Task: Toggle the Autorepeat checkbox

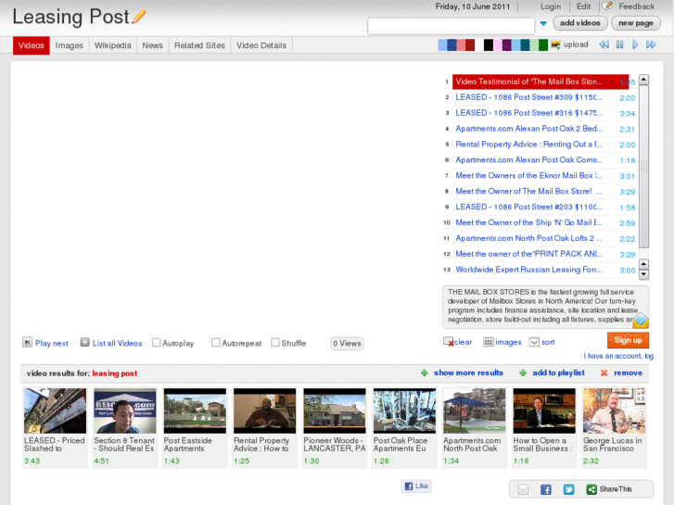Action: [x=216, y=343]
